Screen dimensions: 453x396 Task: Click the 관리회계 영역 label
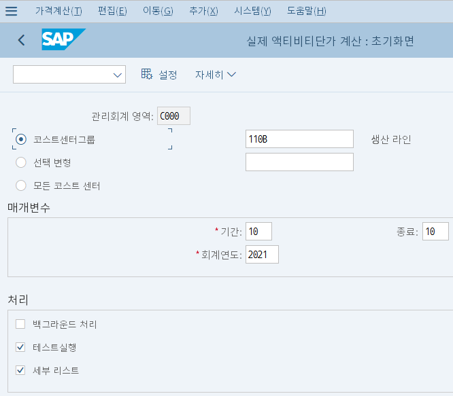[122, 116]
